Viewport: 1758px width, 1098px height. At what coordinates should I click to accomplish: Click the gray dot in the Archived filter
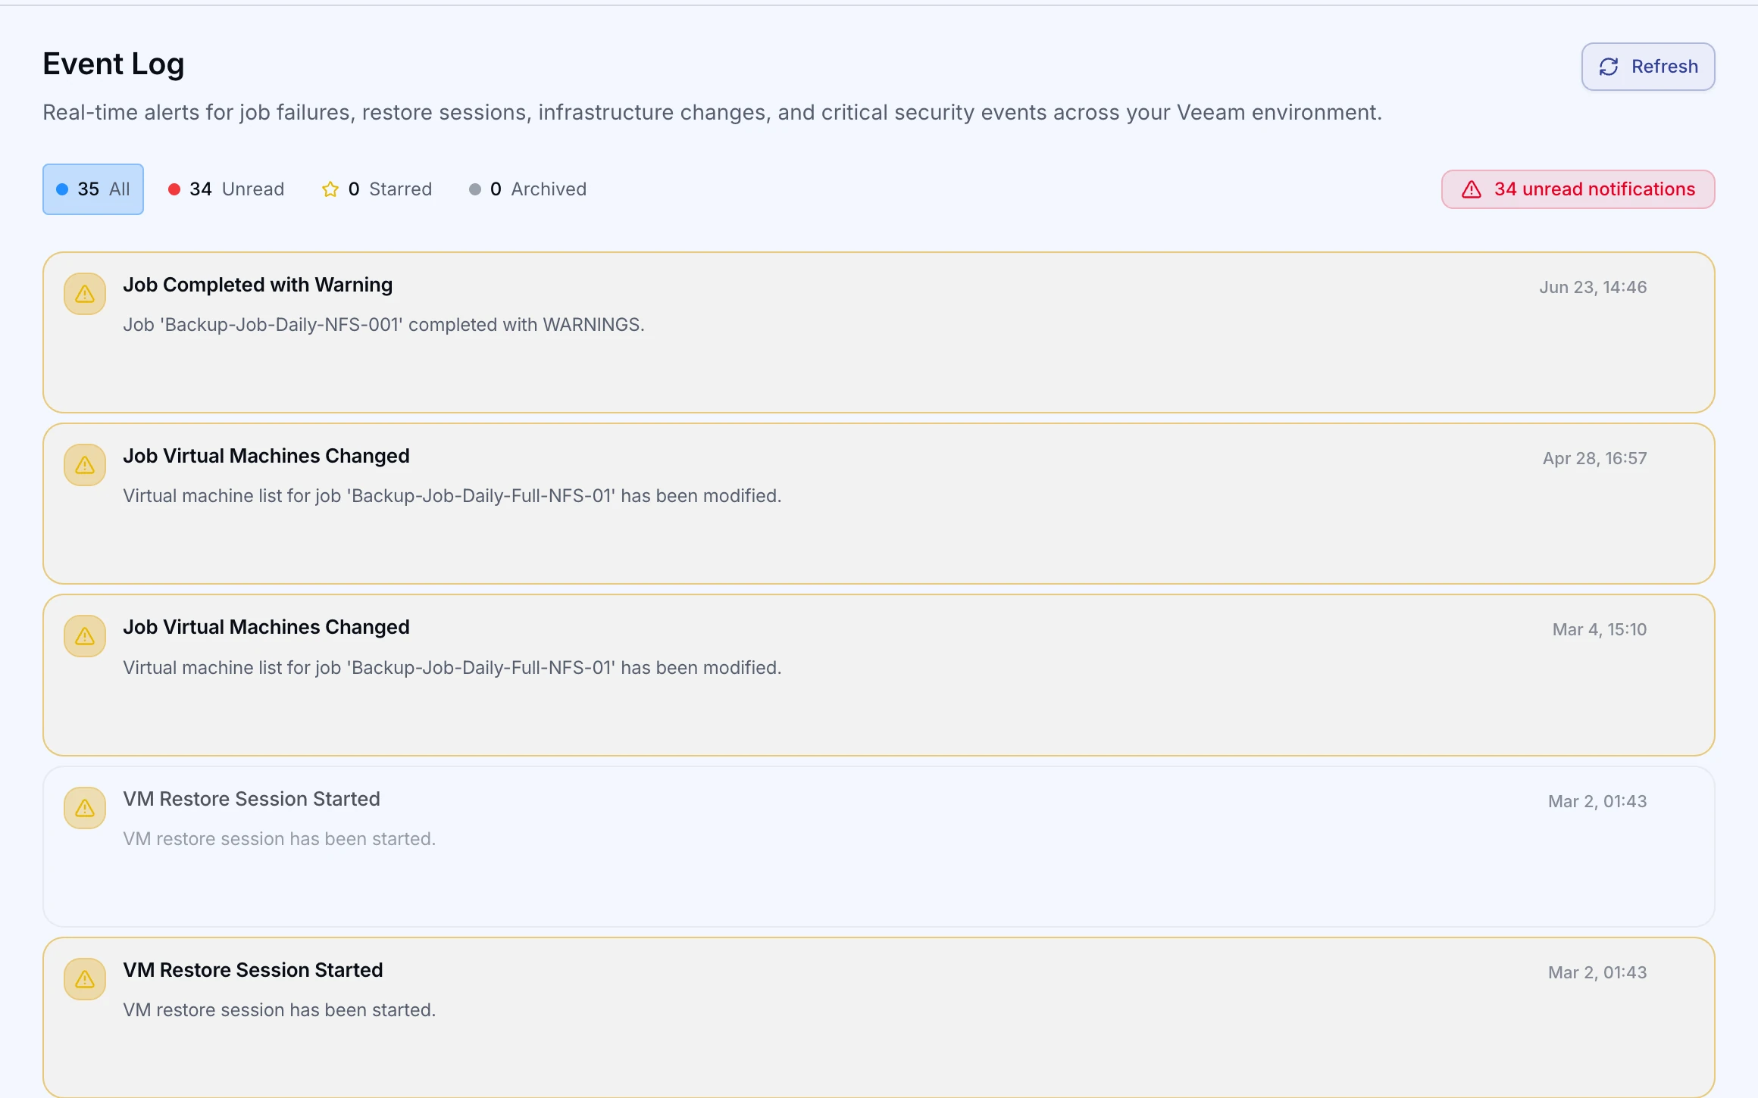point(475,189)
